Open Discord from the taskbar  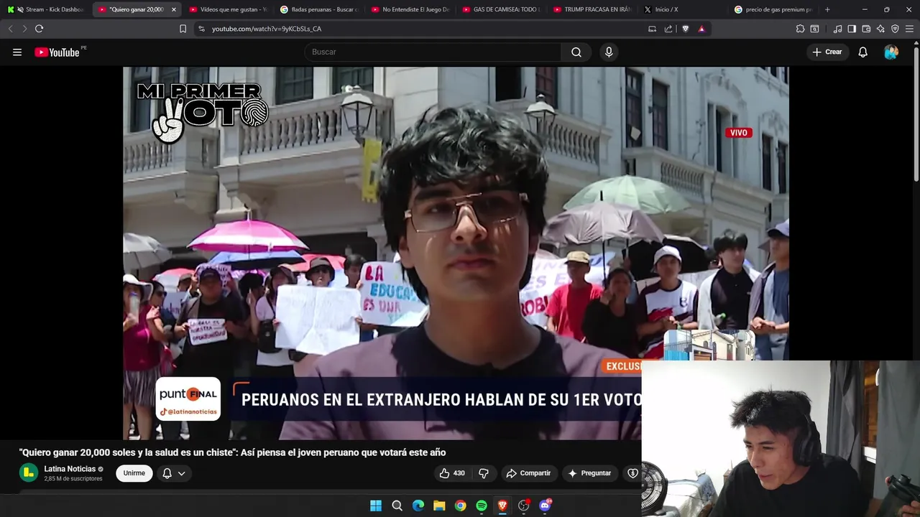[x=545, y=506]
